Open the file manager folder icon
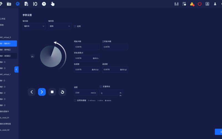Viewport: 222px width, 139px height. click(x=9, y=4)
